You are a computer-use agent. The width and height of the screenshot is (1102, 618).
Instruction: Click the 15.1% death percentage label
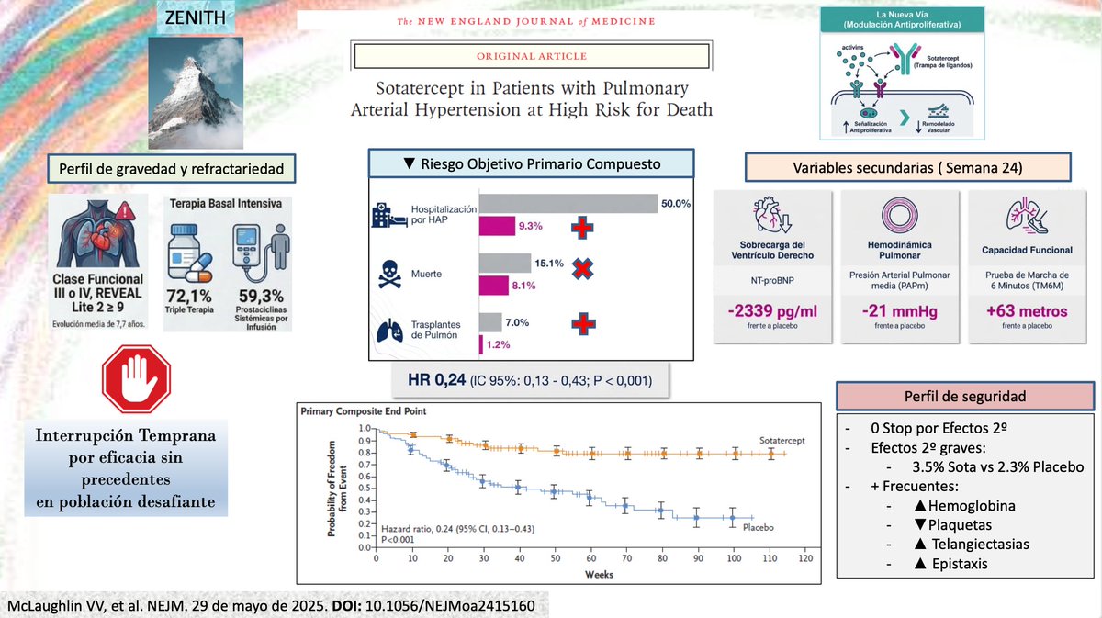(x=550, y=263)
